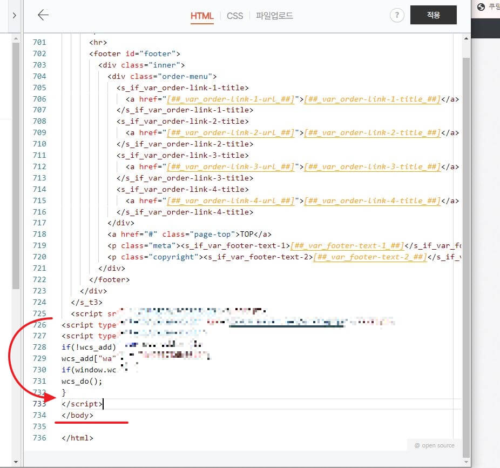
Task: Click the order-link-3-url variable
Action: [230, 167]
